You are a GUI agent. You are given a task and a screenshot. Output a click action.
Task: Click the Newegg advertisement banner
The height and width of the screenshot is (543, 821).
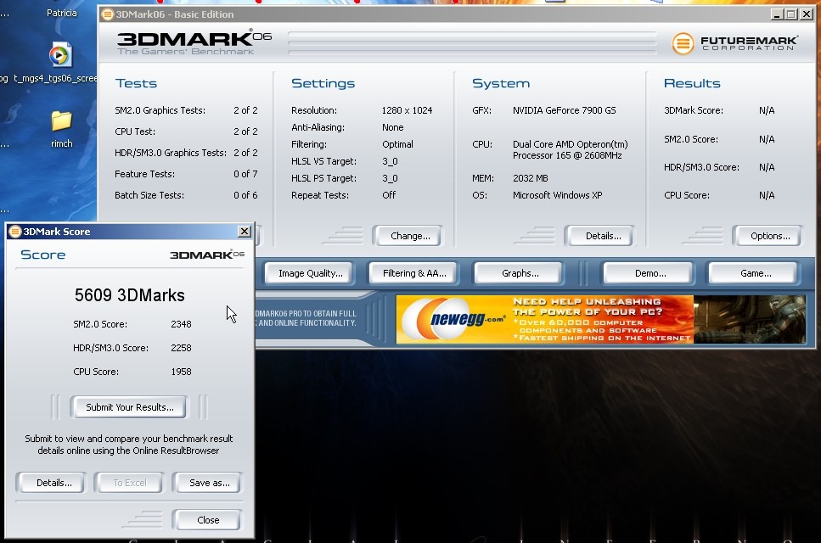pyautogui.click(x=600, y=320)
